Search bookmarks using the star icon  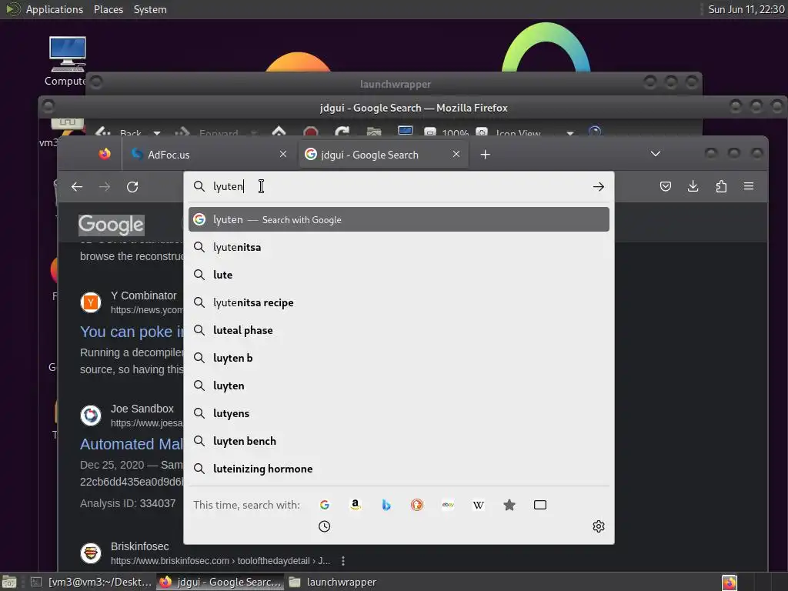[509, 505]
